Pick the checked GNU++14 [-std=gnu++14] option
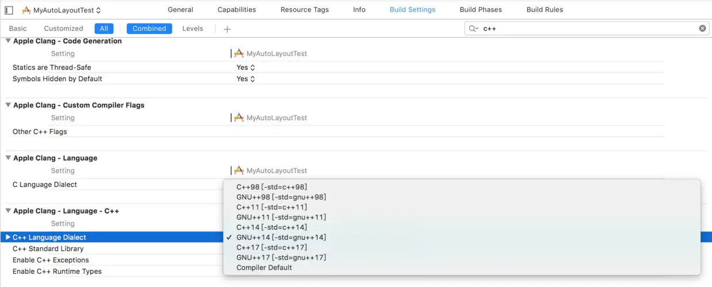712x287 pixels. [x=462, y=237]
